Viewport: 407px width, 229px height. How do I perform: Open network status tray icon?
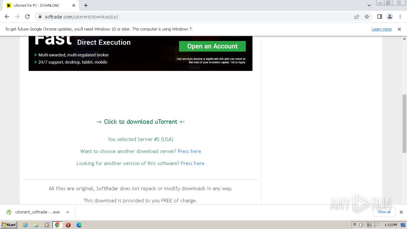369,225
